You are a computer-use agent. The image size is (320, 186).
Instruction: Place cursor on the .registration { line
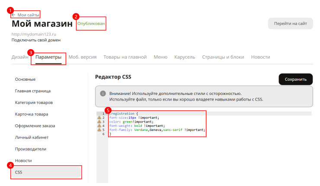pyautogui.click(x=124, y=113)
